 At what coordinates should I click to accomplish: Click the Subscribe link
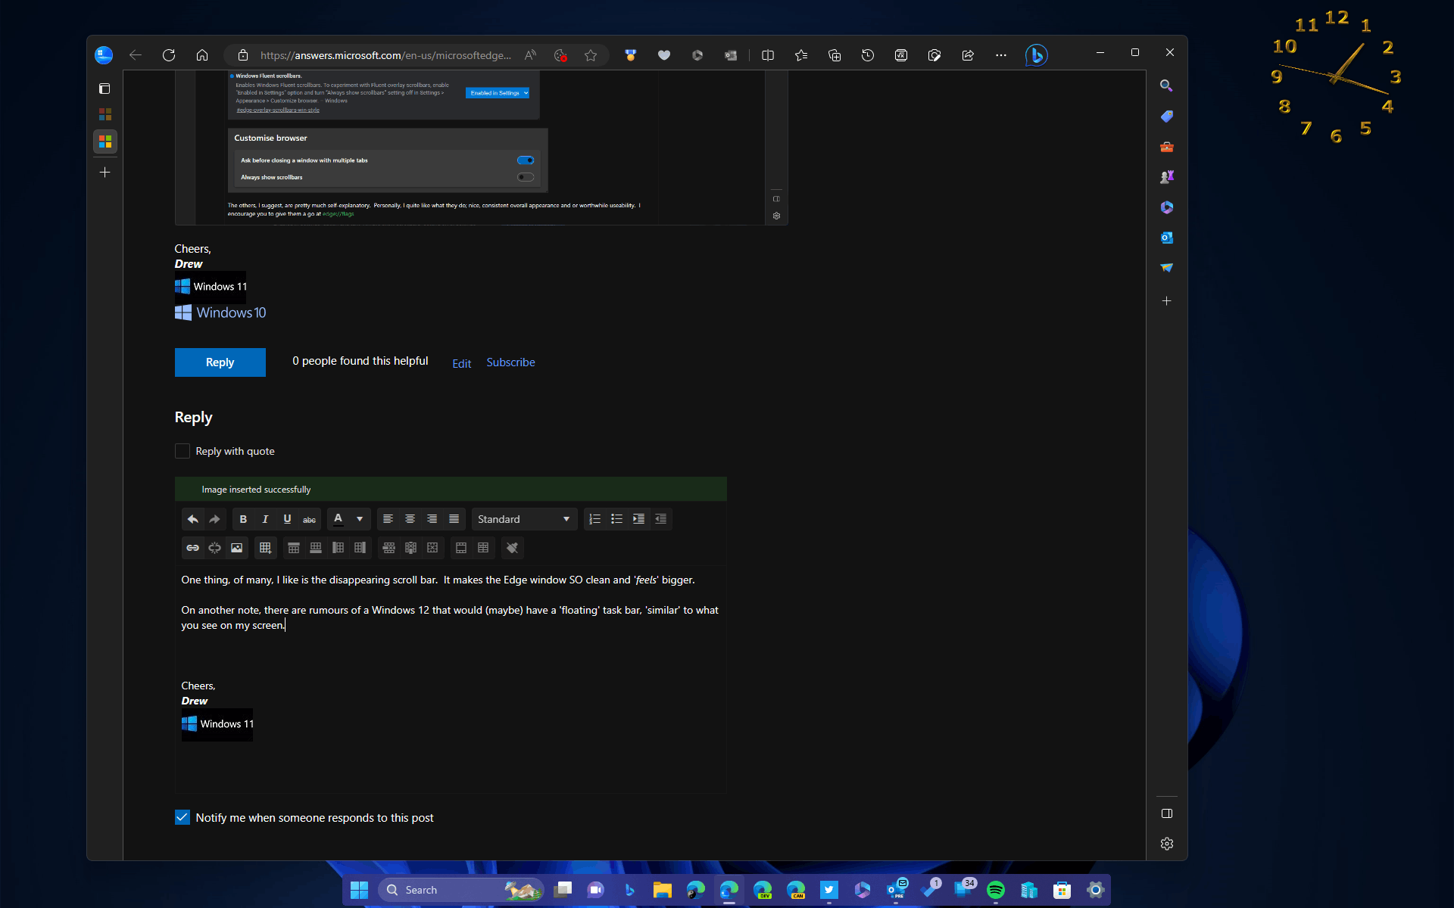coord(510,362)
